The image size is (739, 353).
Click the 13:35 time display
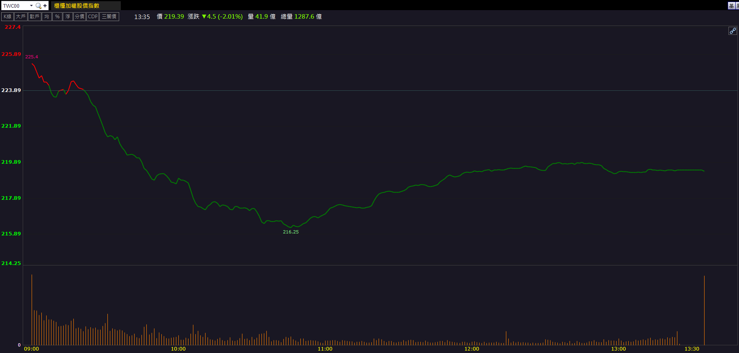click(x=142, y=17)
